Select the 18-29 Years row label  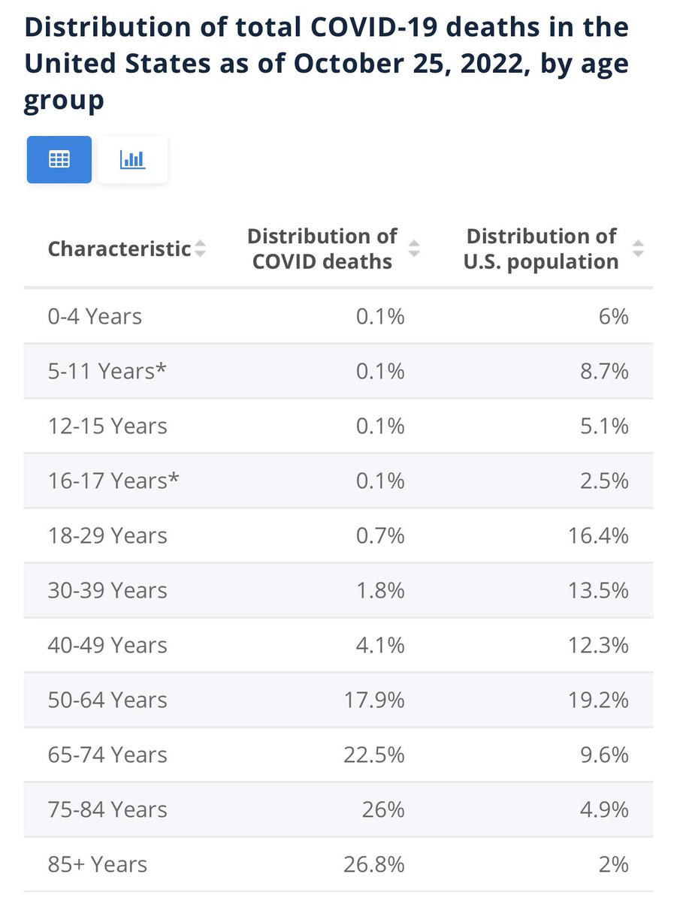click(x=107, y=535)
